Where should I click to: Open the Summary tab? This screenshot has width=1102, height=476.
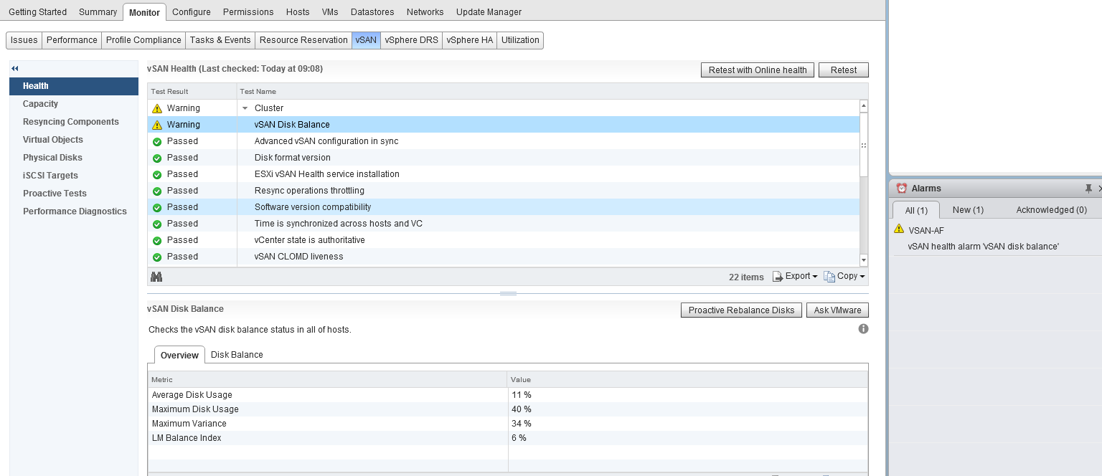coord(98,12)
